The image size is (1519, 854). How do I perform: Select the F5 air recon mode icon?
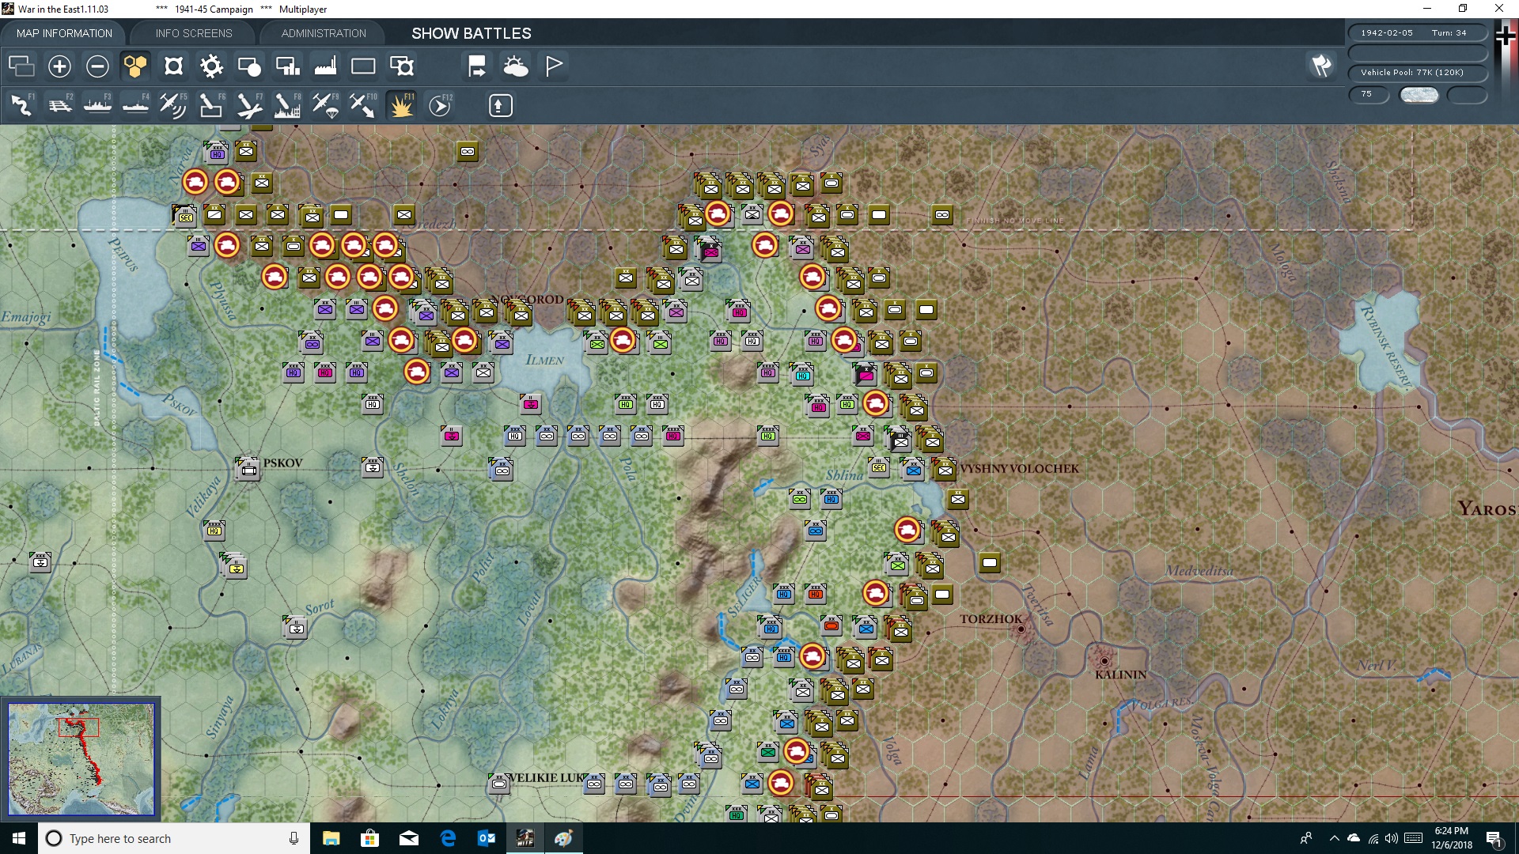173,104
